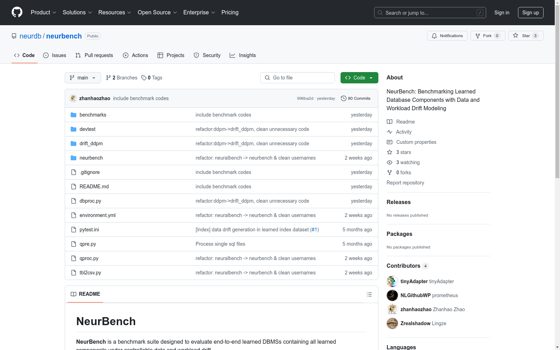Open the Enterprise menu
The width and height of the screenshot is (560, 350).
coord(199,12)
